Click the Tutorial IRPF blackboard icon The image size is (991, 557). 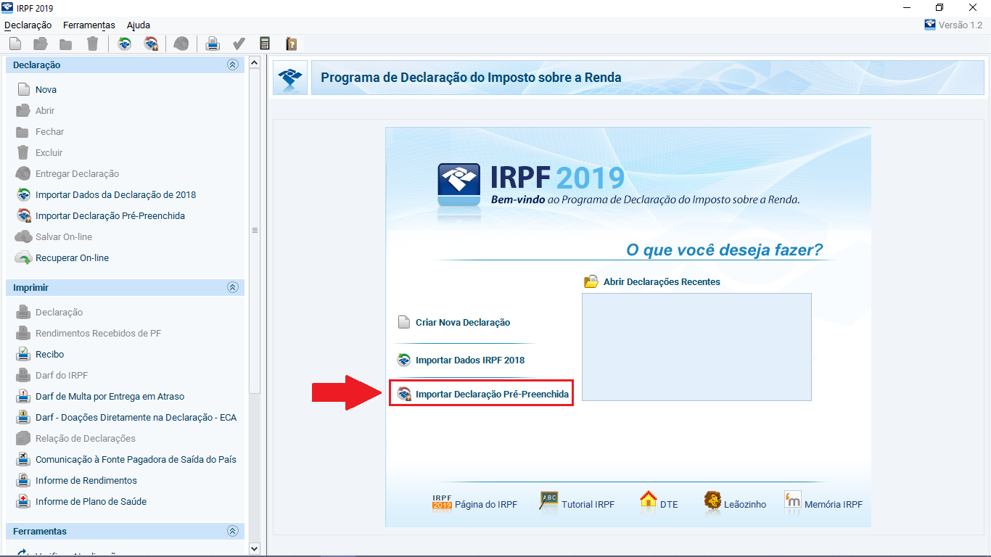tap(548, 501)
